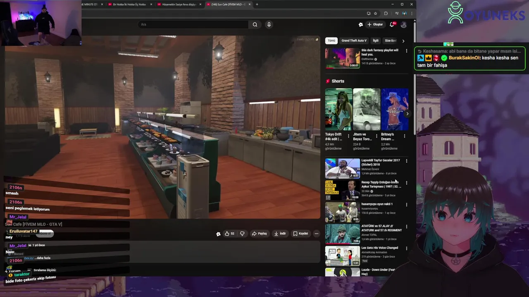This screenshot has width=529, height=297.
Task: Click the sparkle icon beside Oluştur
Action: 361,24
